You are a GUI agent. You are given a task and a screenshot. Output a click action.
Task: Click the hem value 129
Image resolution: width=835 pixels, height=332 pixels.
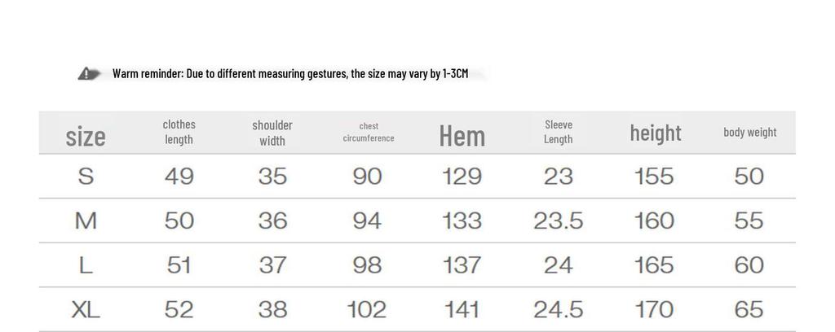462,177
